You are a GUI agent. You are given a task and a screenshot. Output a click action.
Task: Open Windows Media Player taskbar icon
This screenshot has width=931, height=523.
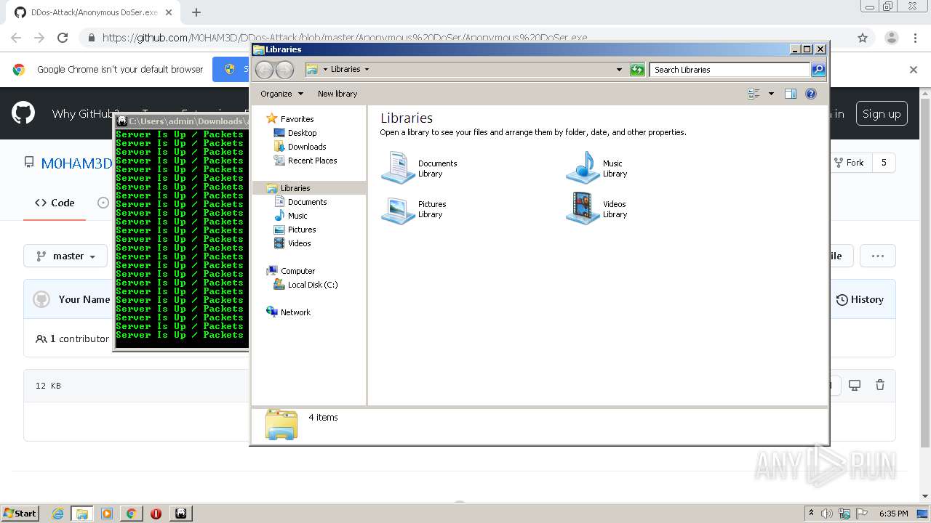pyautogui.click(x=107, y=514)
